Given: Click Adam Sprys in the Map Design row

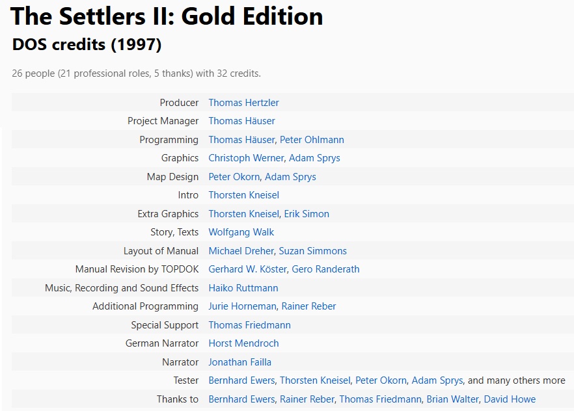Looking at the screenshot, I should pyautogui.click(x=290, y=177).
